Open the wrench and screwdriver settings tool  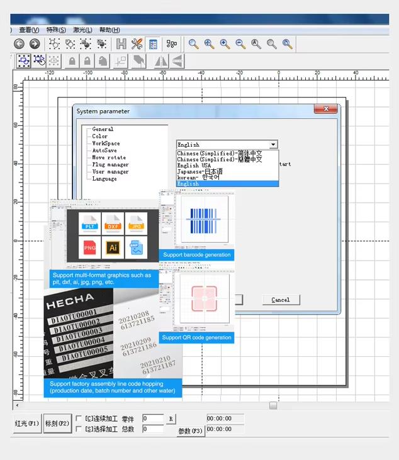point(137,44)
